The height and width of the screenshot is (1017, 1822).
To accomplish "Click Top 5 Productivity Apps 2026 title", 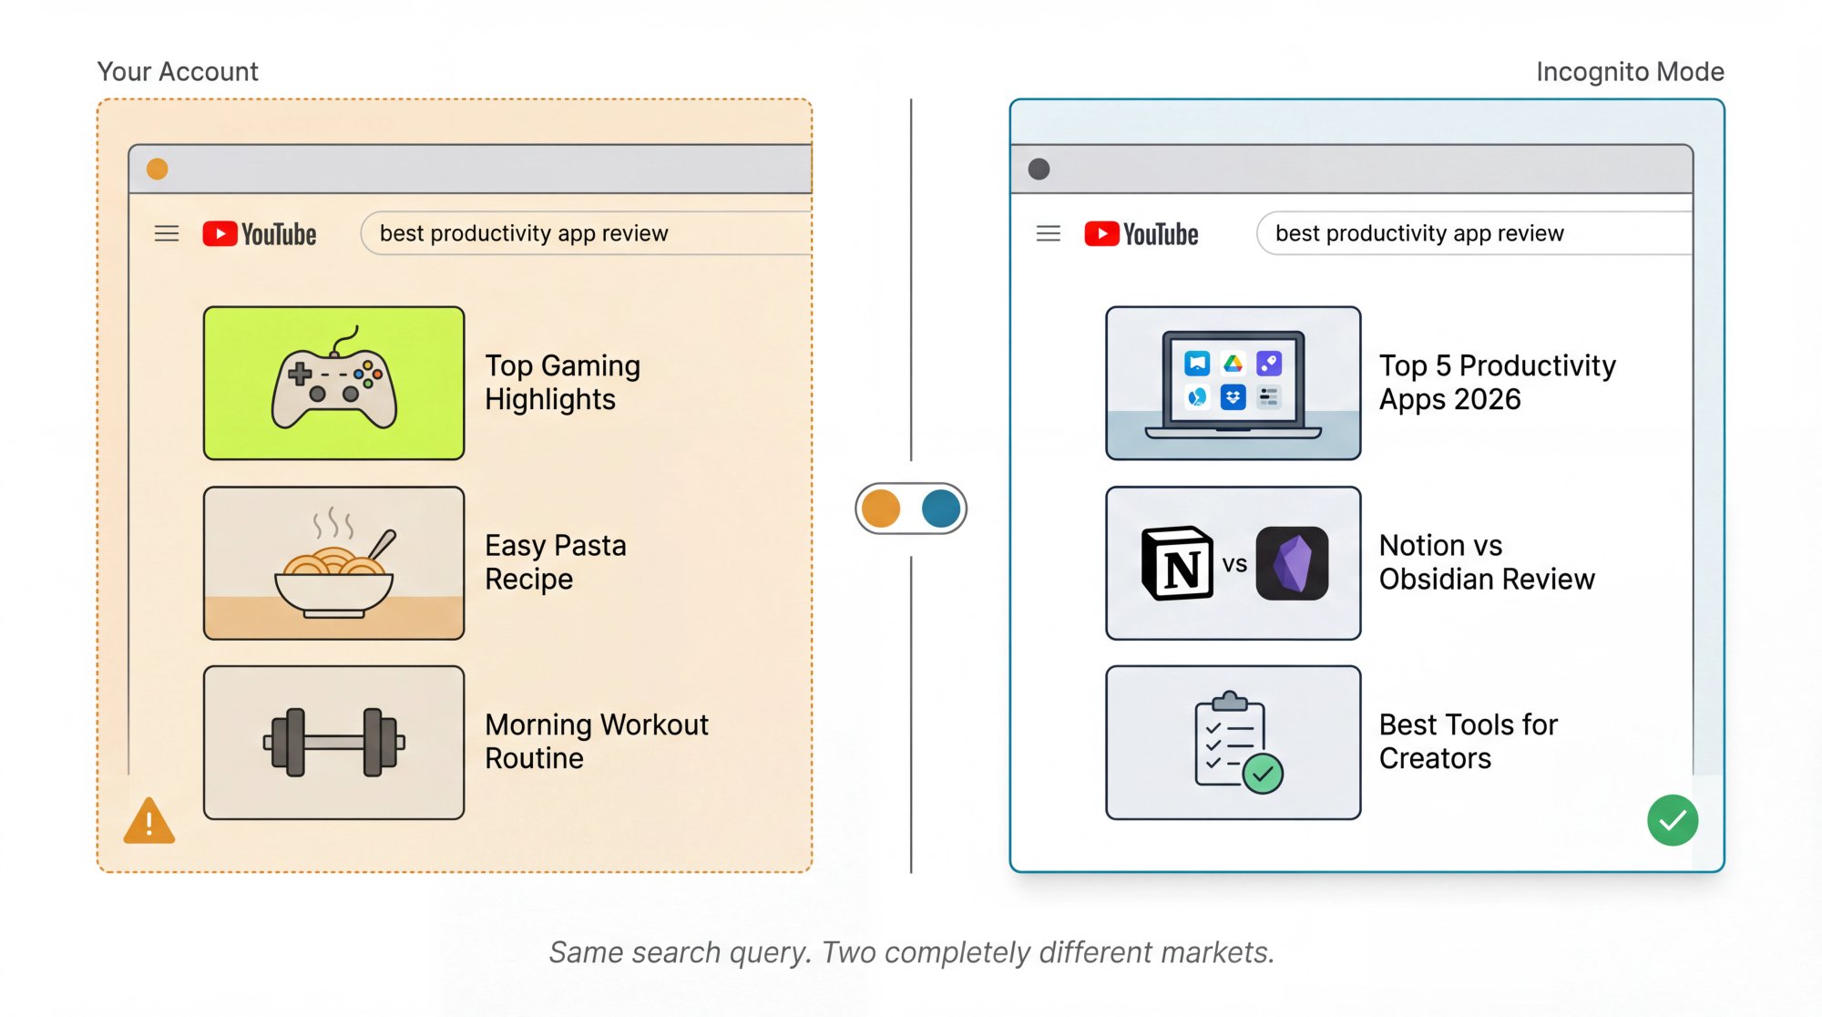I will click(1497, 382).
